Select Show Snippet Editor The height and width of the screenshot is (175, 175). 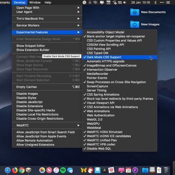pos(47,46)
